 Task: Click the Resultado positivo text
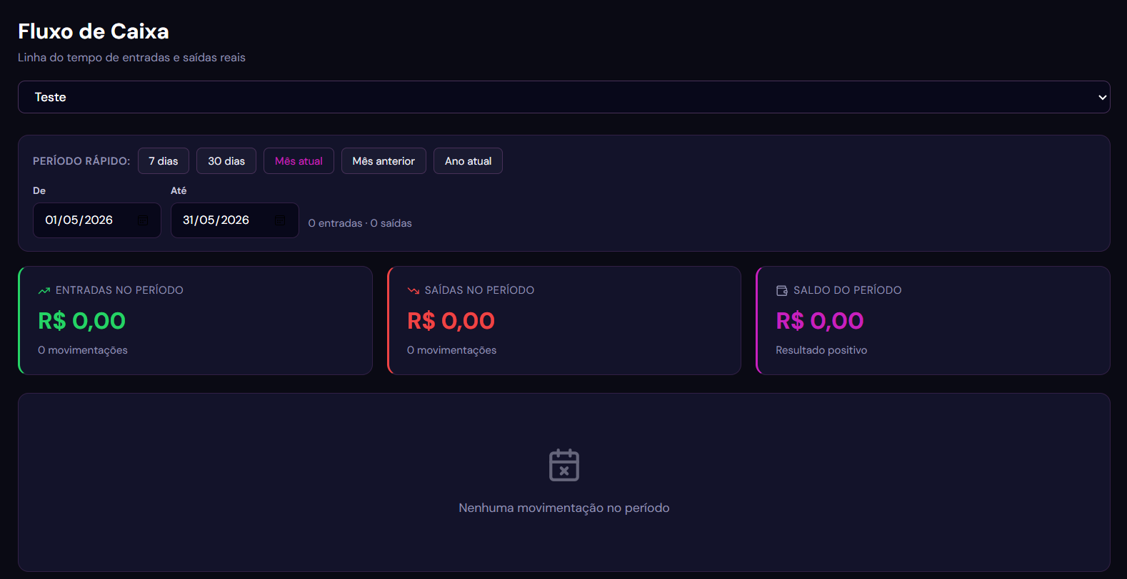[x=821, y=350]
